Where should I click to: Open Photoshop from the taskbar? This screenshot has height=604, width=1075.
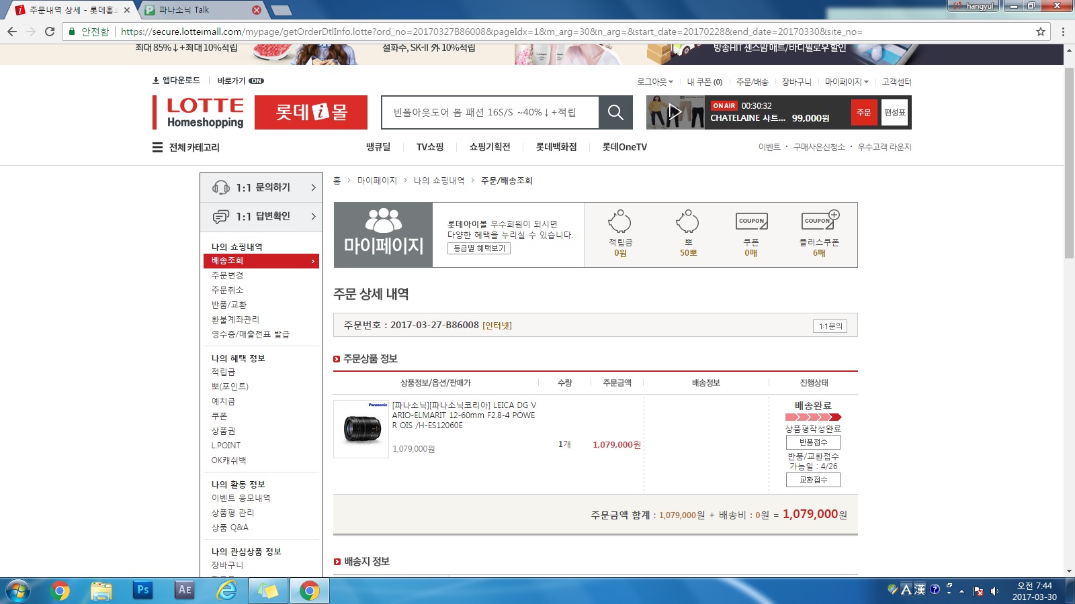(143, 590)
